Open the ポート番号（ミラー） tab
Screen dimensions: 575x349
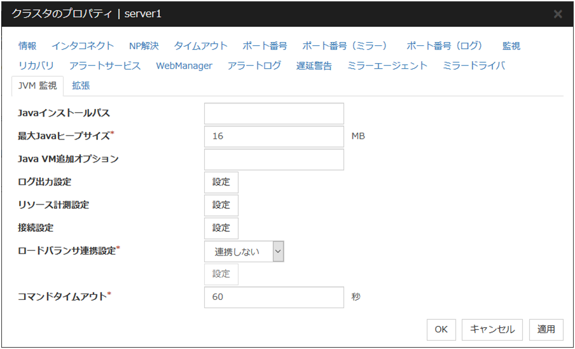click(344, 46)
